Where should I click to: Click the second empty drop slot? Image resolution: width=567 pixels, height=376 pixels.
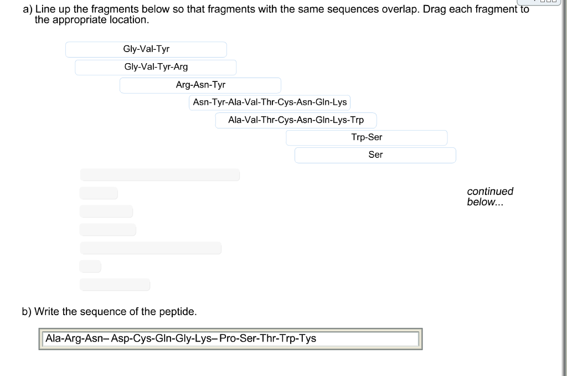pos(99,193)
